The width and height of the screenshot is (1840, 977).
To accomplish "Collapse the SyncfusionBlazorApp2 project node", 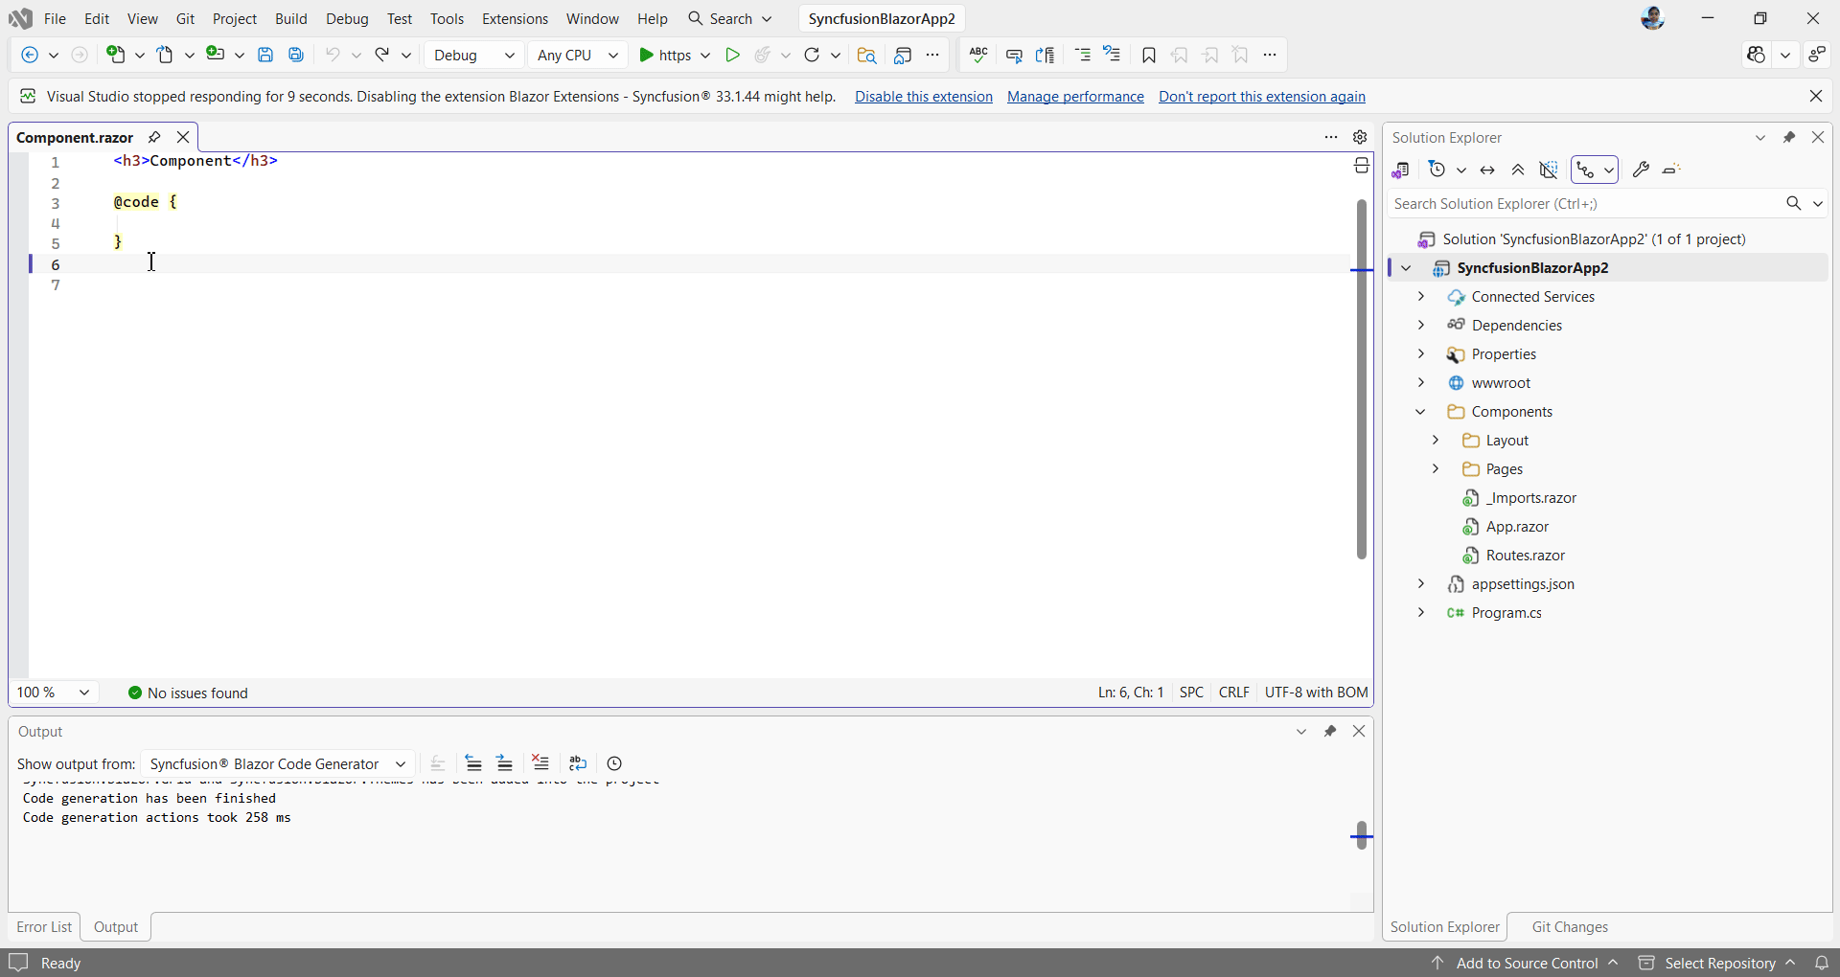I will tap(1407, 268).
